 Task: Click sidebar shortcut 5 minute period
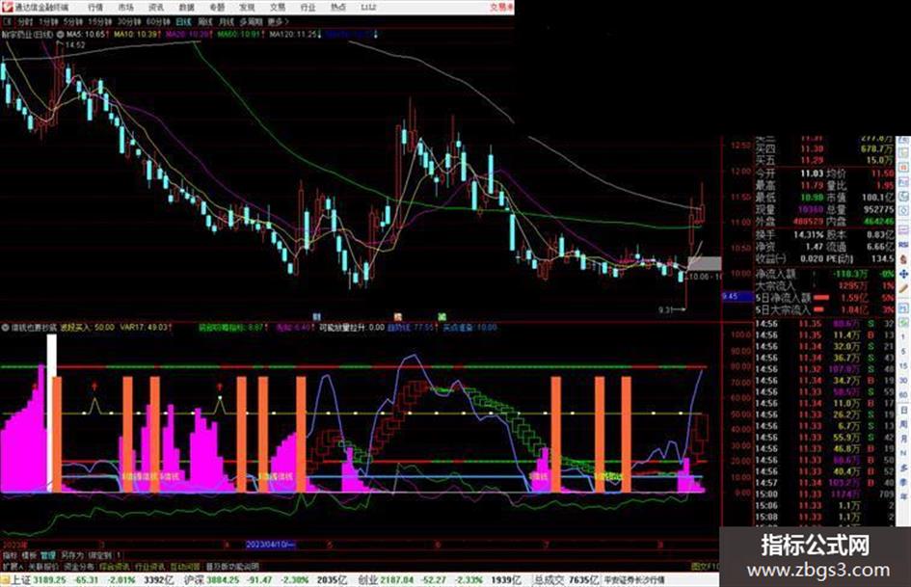point(903,352)
